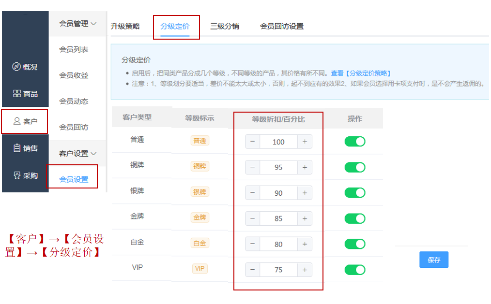
Task: Open the 会员回访设置 tab
Action: point(282,26)
